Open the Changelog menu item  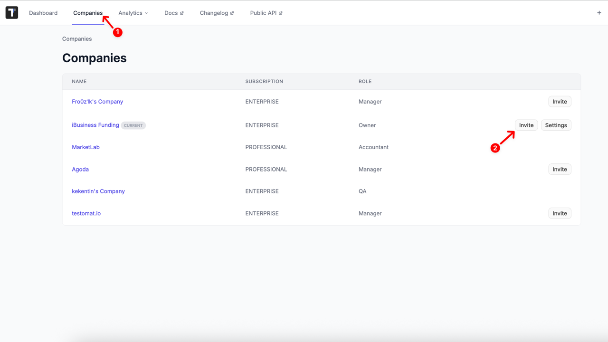tap(214, 13)
